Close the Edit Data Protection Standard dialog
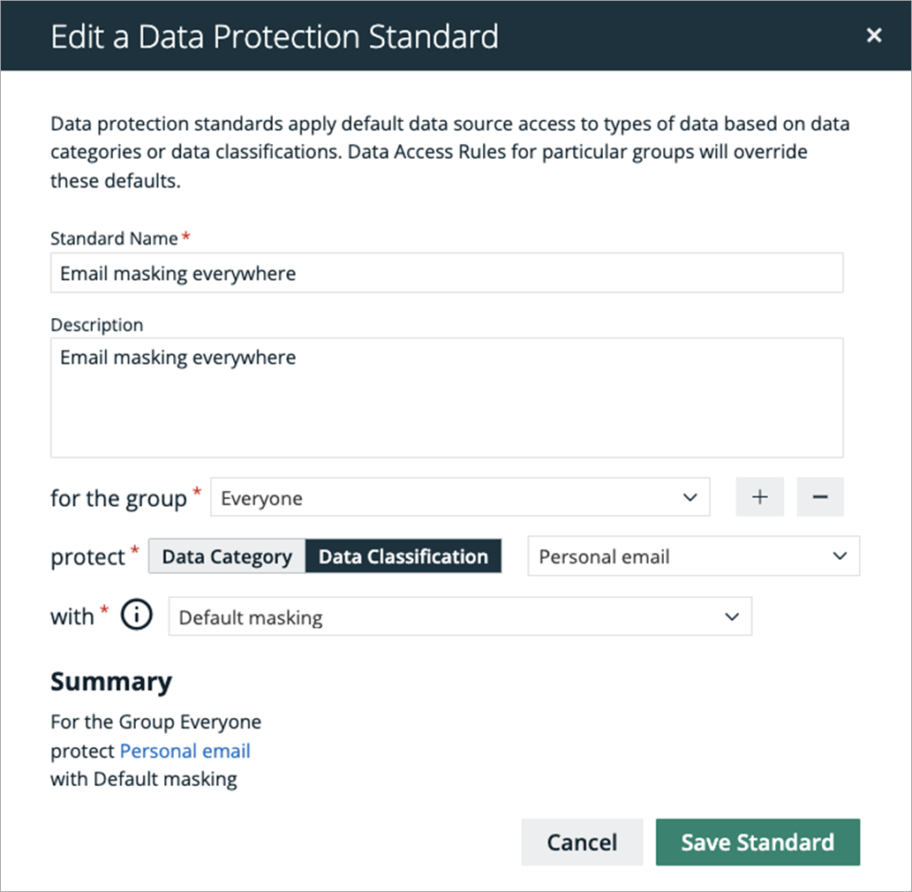The width and height of the screenshot is (912, 892). pyautogui.click(x=874, y=35)
